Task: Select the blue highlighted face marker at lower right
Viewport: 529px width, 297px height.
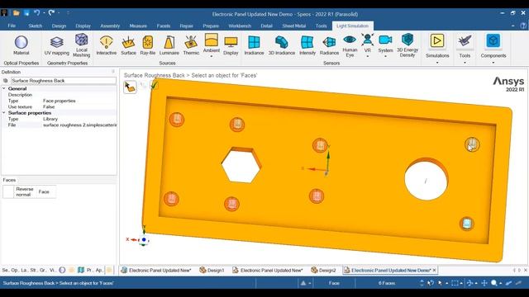Action: (x=467, y=224)
